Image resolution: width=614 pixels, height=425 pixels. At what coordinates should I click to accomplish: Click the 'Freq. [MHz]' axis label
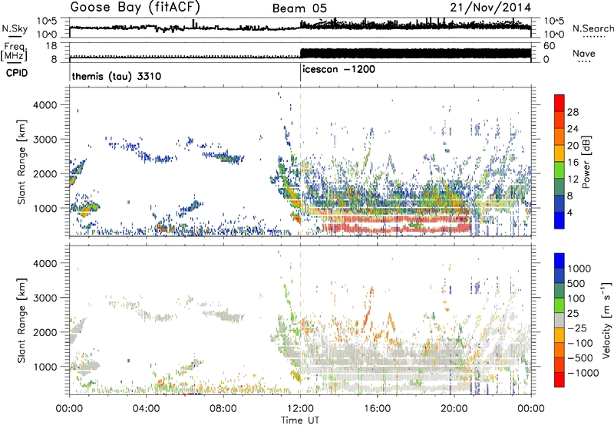[x=15, y=52]
